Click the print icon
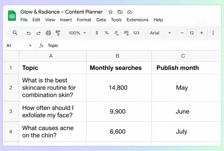This screenshot has height=151, width=224. point(48,33)
